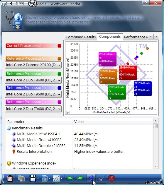This screenshot has width=164, height=185.
Task: Click the tab strip right scroll arrow
Action: coord(156,37)
